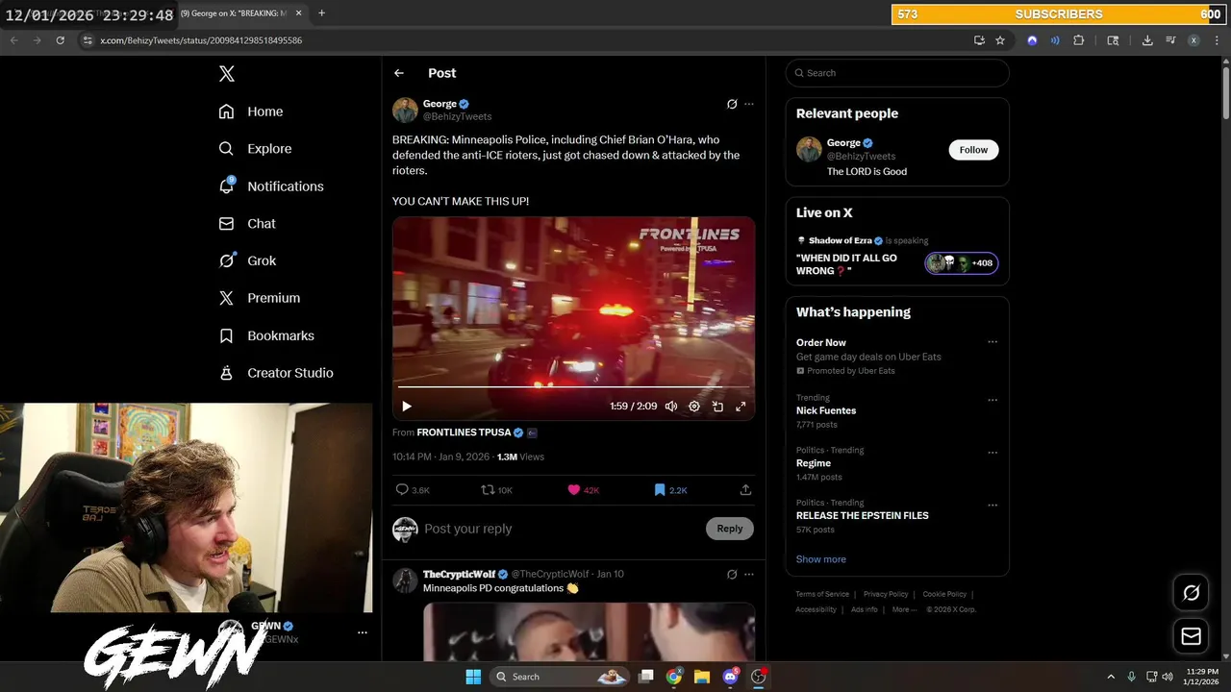1231x692 pixels.
Task: Open floating Grok button
Action: pos(1191,593)
